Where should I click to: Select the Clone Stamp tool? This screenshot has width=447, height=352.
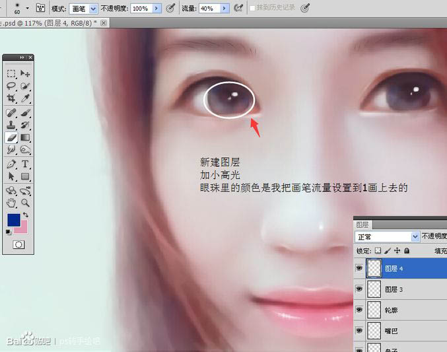pos(11,125)
